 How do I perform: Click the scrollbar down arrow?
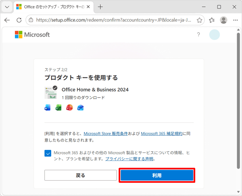click(x=238, y=192)
